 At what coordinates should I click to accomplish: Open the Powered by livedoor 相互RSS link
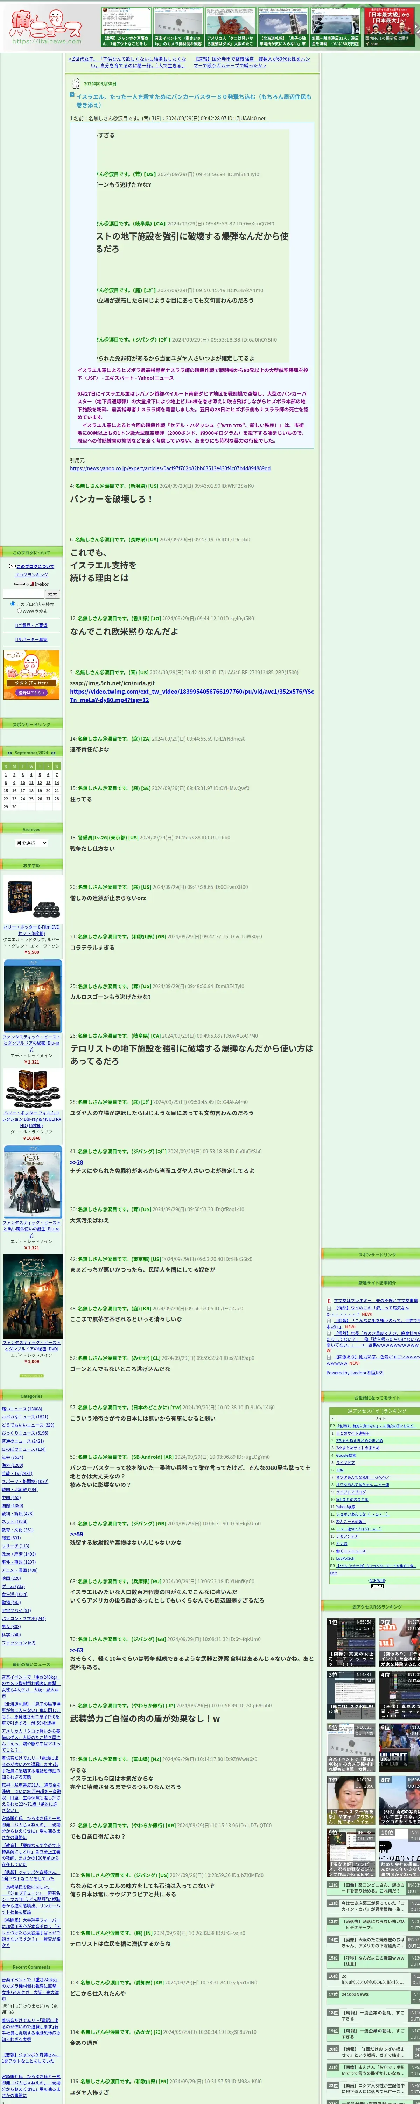355,1373
